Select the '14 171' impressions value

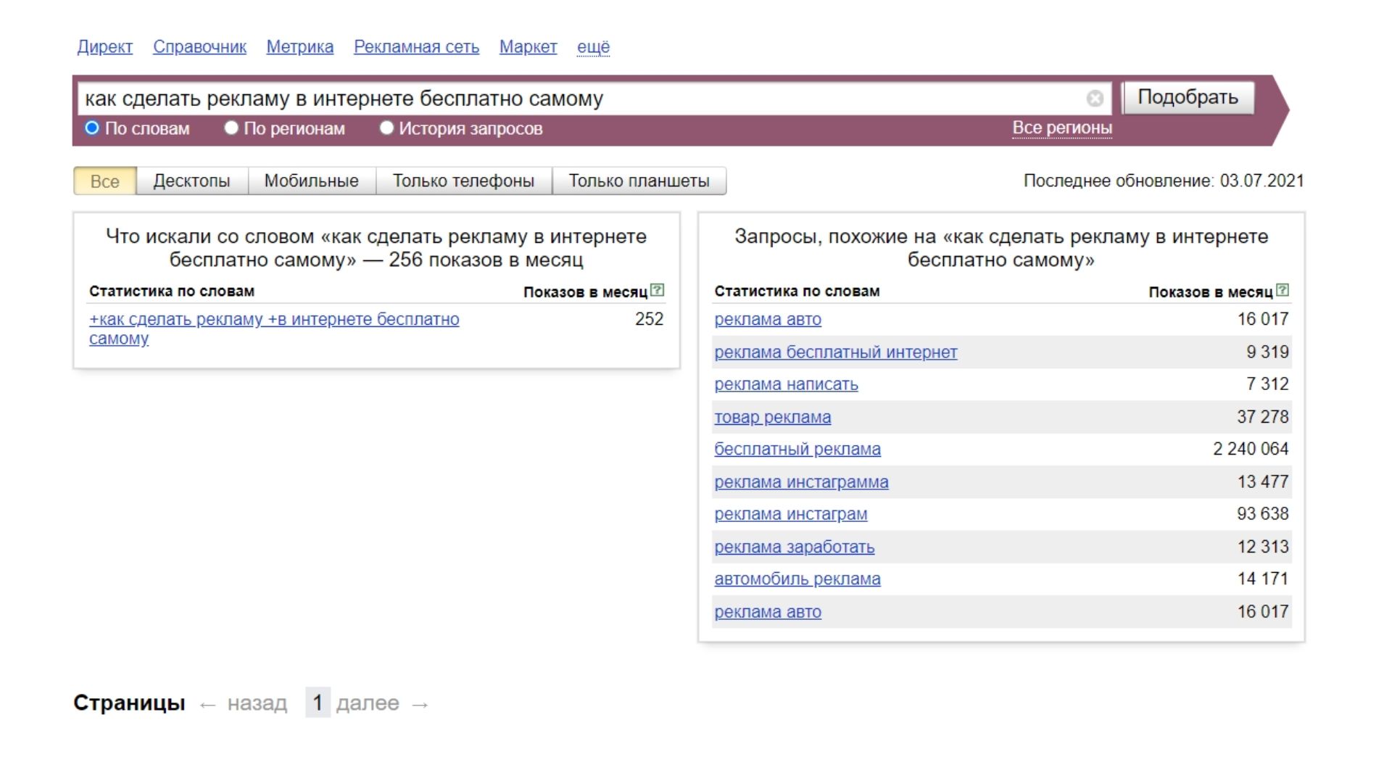tap(1262, 579)
